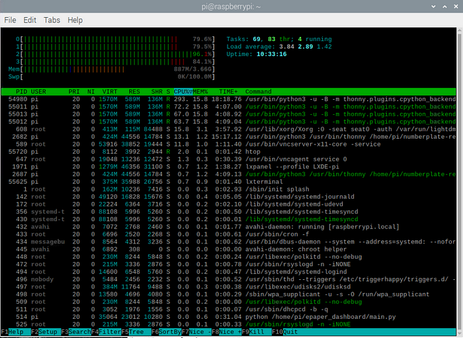This screenshot has height=338, width=463.
Task: Select process row with PID 55013
Action: click(x=229, y=114)
